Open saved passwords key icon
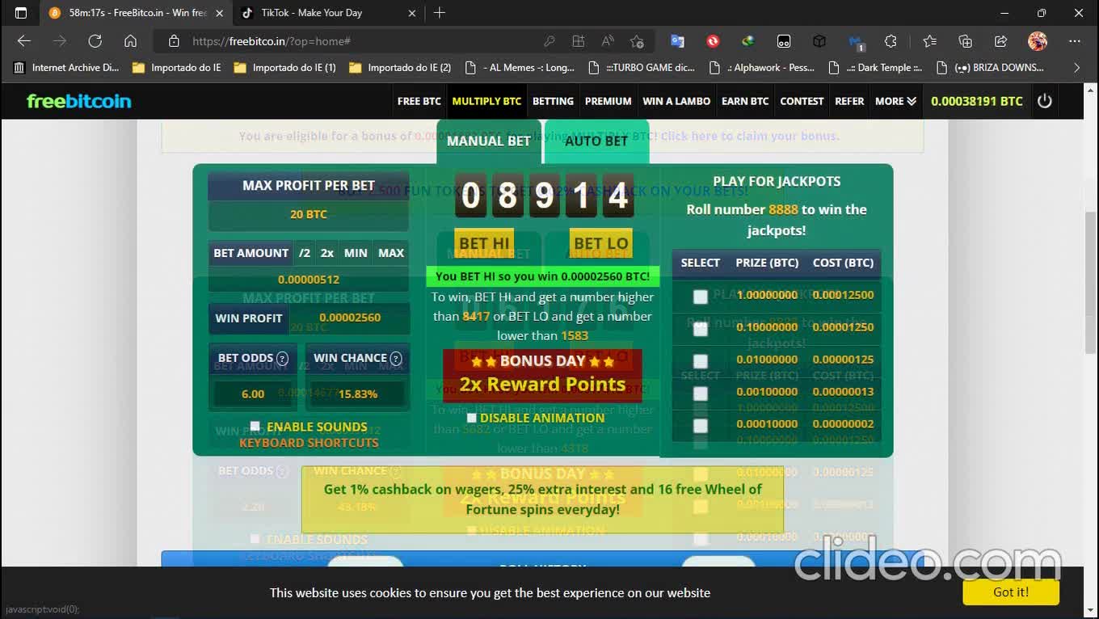 (x=549, y=41)
